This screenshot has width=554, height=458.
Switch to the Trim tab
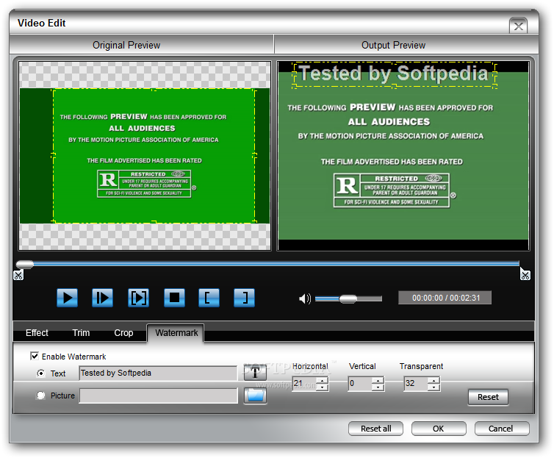pos(81,333)
